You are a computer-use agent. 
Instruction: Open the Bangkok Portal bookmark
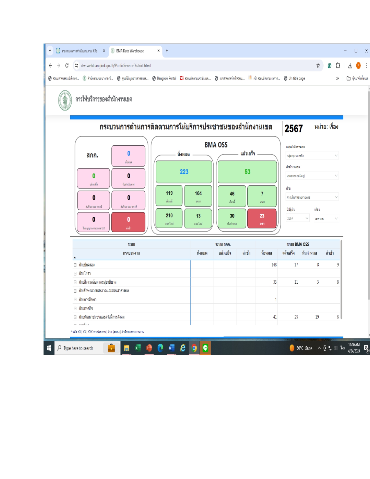(x=164, y=78)
